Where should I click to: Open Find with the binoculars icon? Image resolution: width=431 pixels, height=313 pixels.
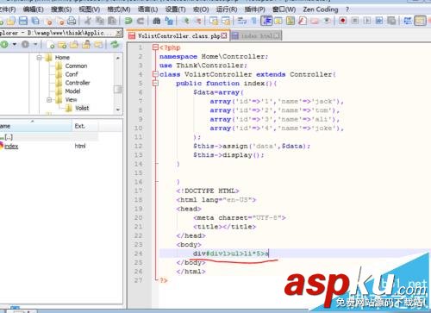pos(157,21)
